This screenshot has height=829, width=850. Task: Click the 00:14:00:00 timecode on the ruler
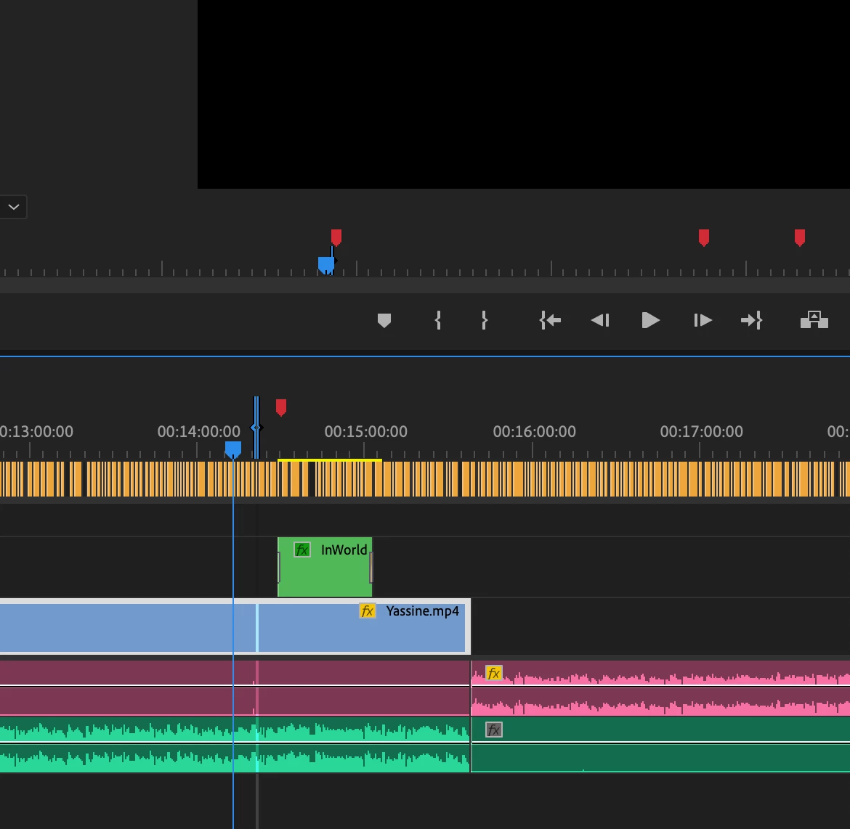[199, 432]
